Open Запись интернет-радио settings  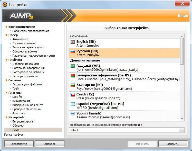coord(28,47)
